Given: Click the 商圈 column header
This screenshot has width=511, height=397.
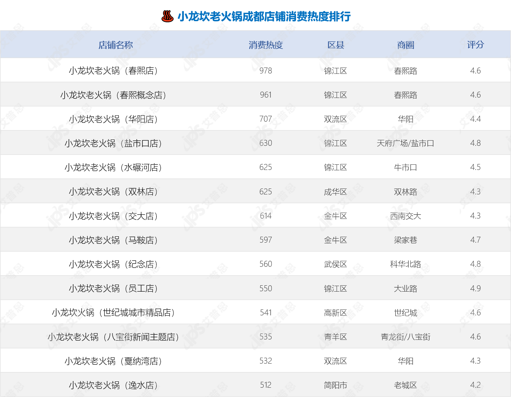Looking at the screenshot, I should (406, 45).
